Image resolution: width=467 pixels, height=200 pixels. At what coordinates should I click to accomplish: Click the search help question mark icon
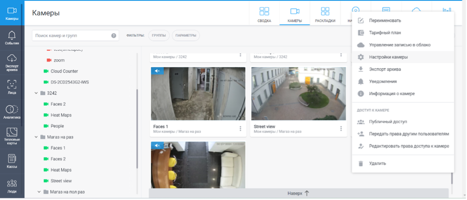tap(114, 36)
